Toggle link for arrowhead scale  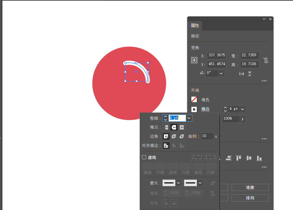tap(213, 193)
